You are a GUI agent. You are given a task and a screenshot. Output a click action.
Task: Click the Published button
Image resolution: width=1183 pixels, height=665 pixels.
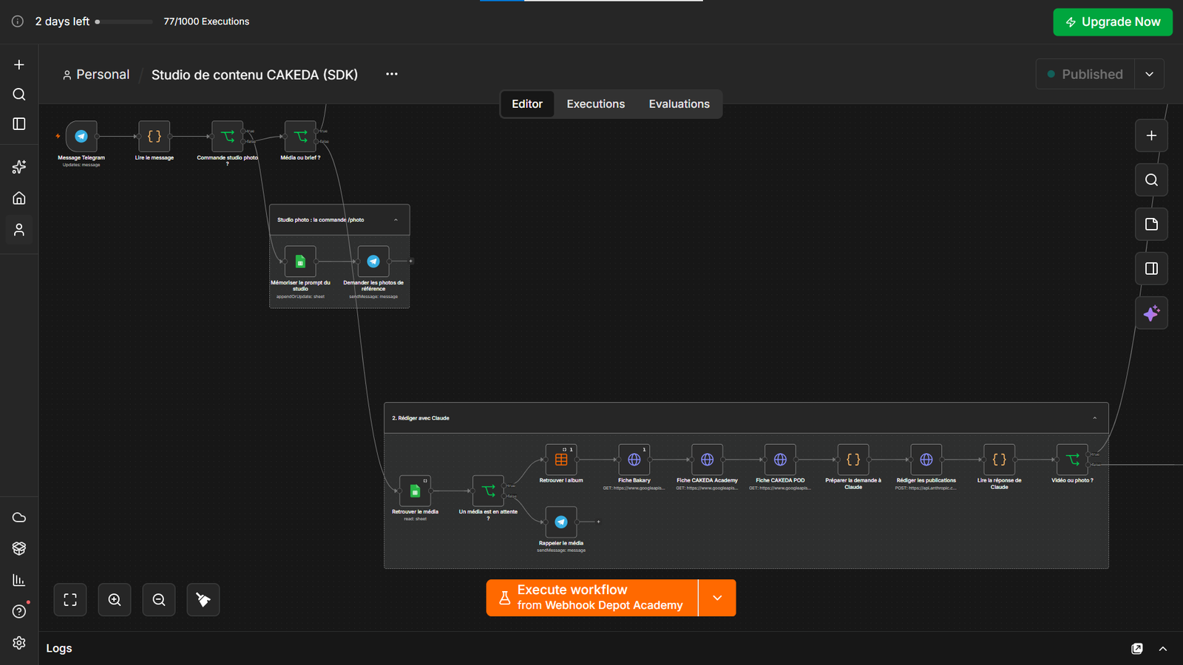[1085, 74]
